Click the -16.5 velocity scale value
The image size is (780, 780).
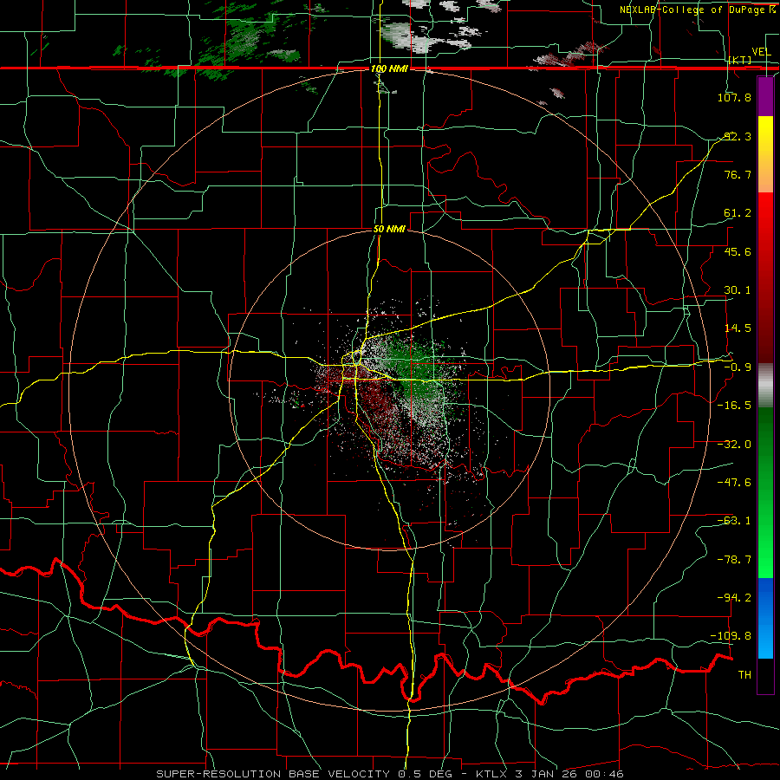click(x=734, y=405)
